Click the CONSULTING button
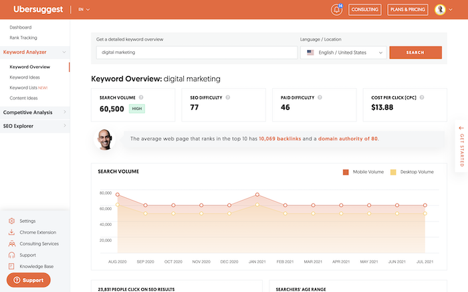 pyautogui.click(x=365, y=9)
